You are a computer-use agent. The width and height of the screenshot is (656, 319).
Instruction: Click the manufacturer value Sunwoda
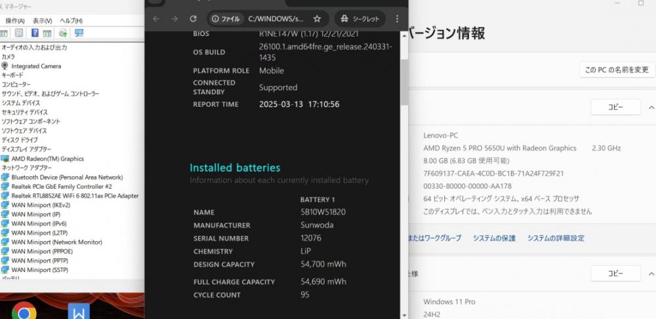click(x=317, y=225)
